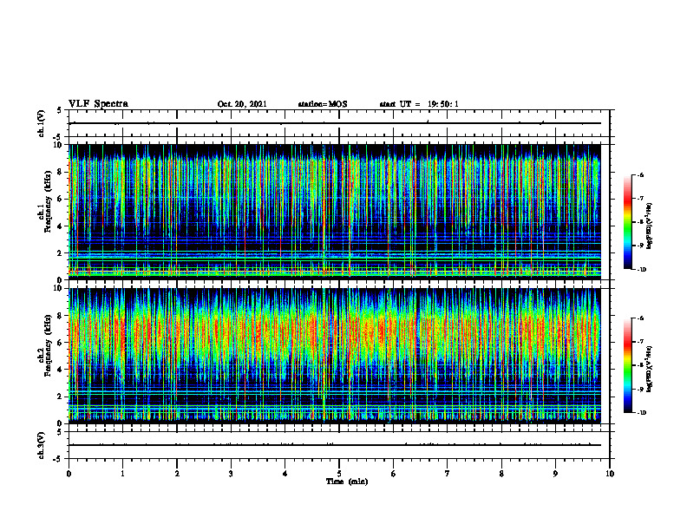Screen dimensions: 687x531
Task: Click the "-6" label on ch.2 color bar
Action: (641, 318)
